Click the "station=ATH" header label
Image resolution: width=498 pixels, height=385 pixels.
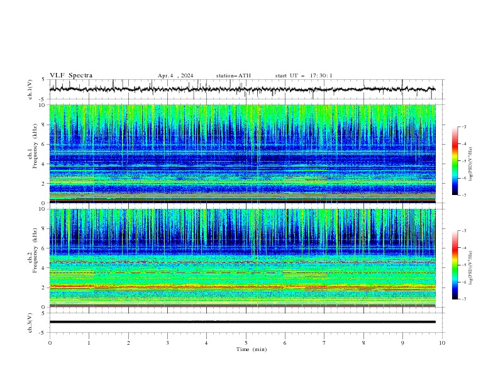[x=233, y=75]
